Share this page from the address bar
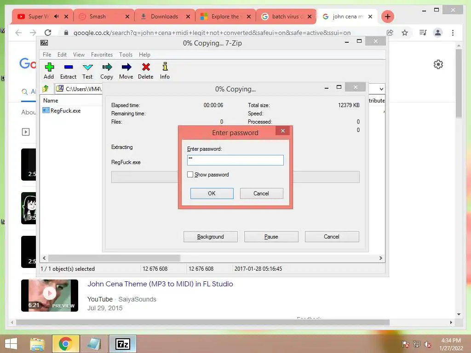This screenshot has height=353, width=471. click(390, 33)
